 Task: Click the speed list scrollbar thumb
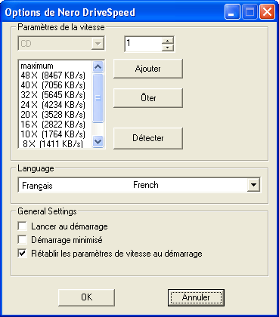click(x=98, y=98)
